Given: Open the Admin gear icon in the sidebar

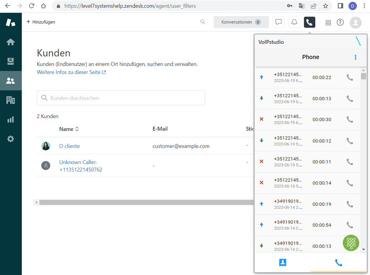Looking at the screenshot, I should (x=11, y=139).
